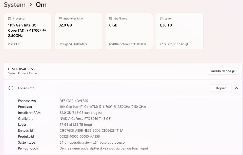This screenshot has width=243, height=155.
Task: Select the Produkt-id value 00326-10000-00000-AA358
Action: [x=80, y=137]
